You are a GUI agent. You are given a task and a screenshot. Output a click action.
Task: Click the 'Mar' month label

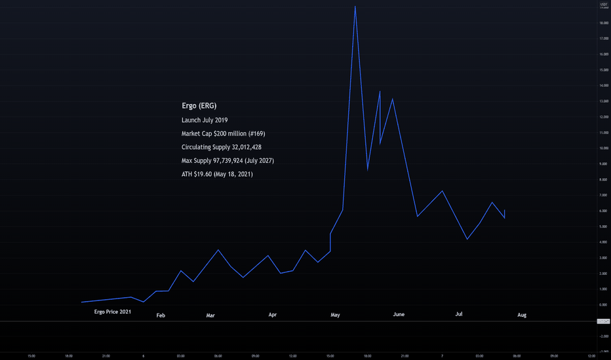pos(210,315)
